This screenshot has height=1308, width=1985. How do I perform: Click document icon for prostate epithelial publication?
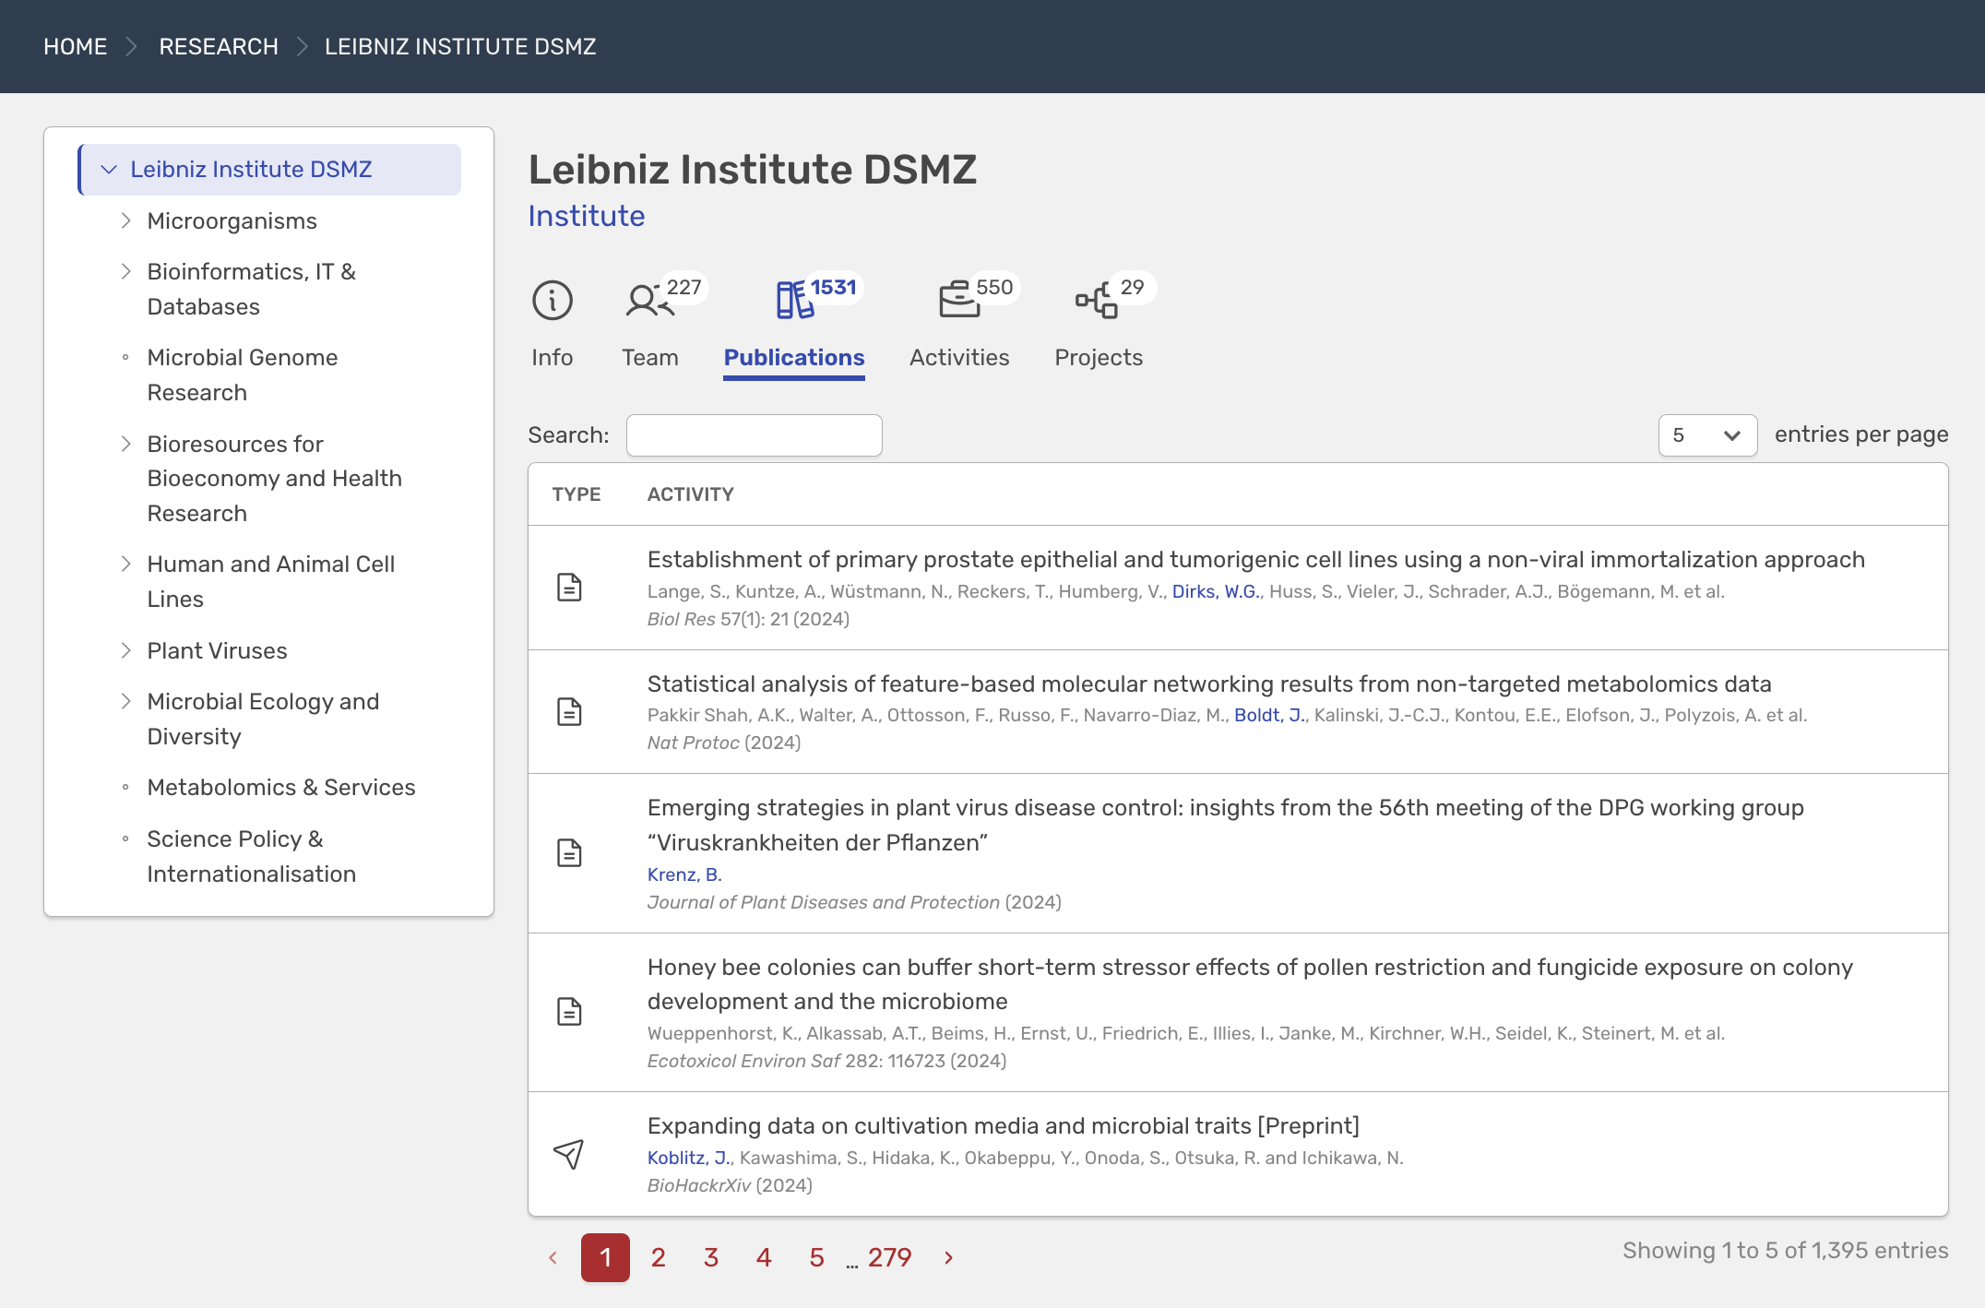click(x=569, y=588)
